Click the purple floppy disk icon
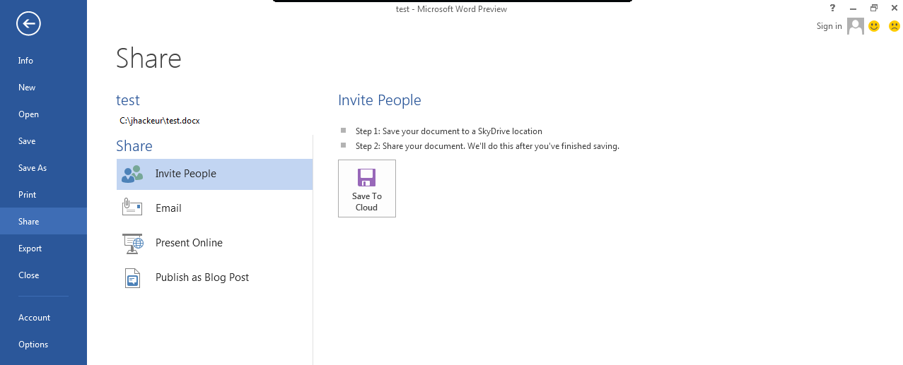903x365 pixels. click(366, 177)
